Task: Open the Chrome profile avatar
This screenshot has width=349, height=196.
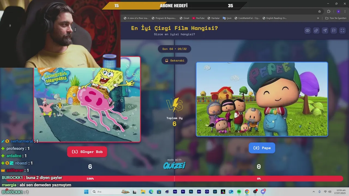Action: [338, 11]
